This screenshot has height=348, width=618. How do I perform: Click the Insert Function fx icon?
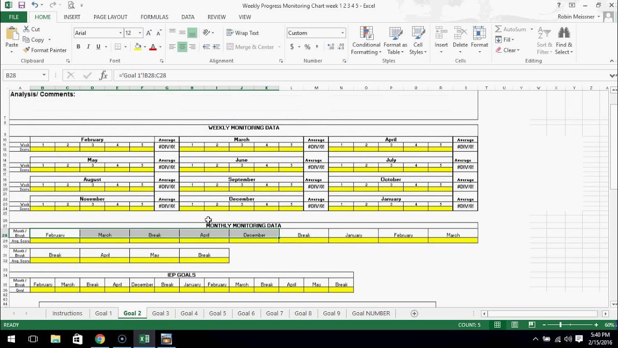pyautogui.click(x=103, y=75)
